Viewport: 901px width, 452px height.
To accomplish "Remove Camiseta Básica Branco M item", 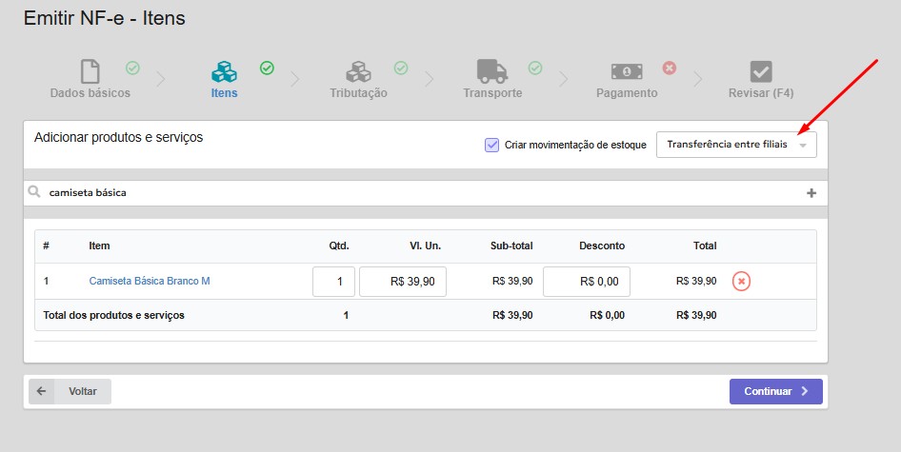I will (741, 281).
